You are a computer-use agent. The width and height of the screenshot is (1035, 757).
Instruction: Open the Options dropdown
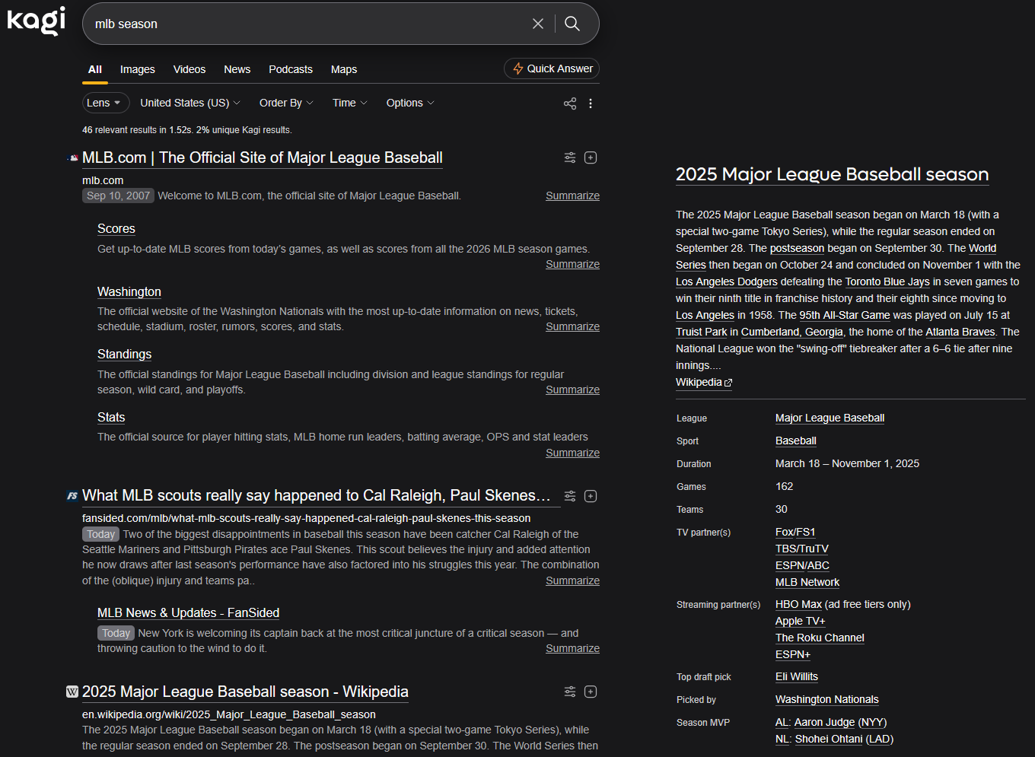pyautogui.click(x=410, y=103)
